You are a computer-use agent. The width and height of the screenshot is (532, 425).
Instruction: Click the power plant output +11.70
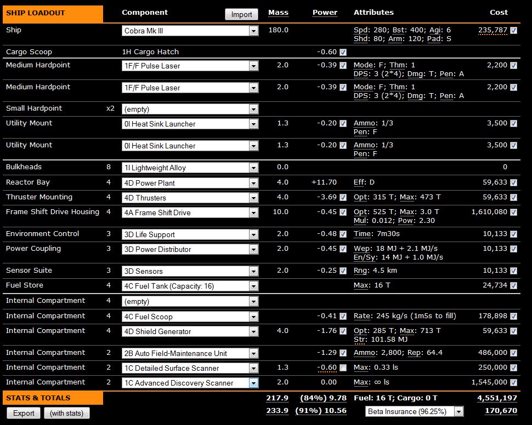324,182
